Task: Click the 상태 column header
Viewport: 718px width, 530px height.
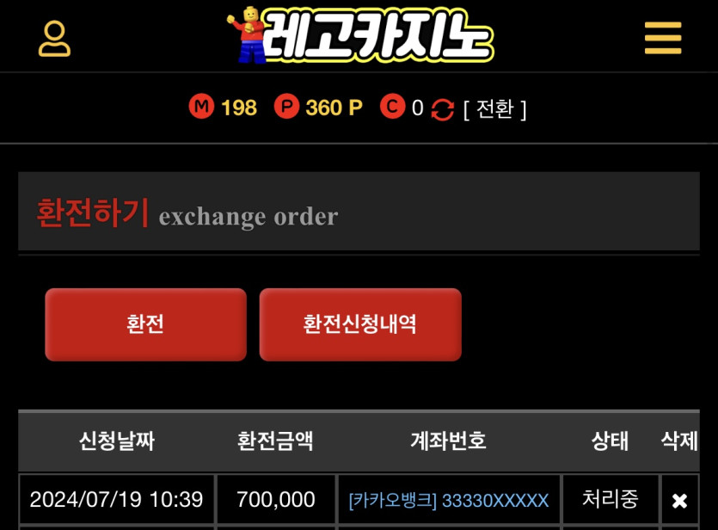Action: tap(610, 441)
